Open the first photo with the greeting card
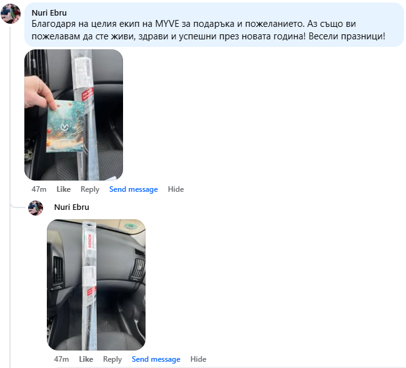406x368 pixels. click(x=74, y=115)
